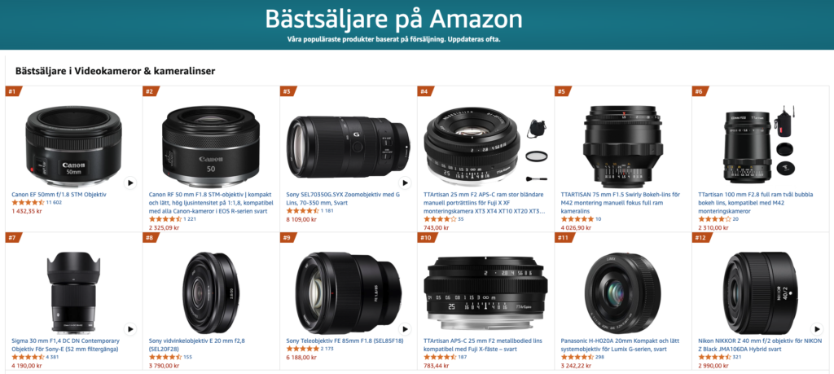Open the 11 602 reviews count link
The image size is (834, 374).
[x=55, y=203]
